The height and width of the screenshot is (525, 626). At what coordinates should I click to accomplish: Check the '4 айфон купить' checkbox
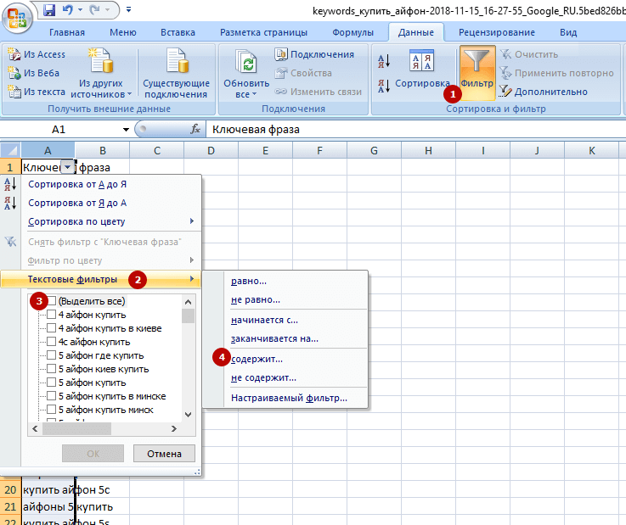pos(52,315)
